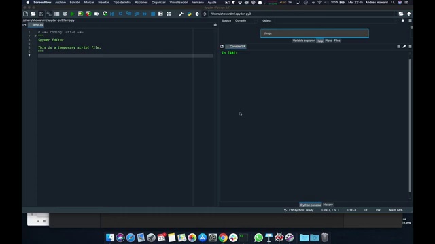Screen dimensions: 435x244
Task: Open the IPython console options menu icon
Action: (410, 47)
